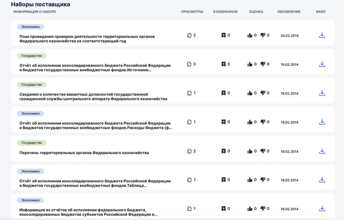Download file for План проведения проверок dataset
Image resolution: width=344 pixels, height=220 pixels.
click(x=322, y=35)
